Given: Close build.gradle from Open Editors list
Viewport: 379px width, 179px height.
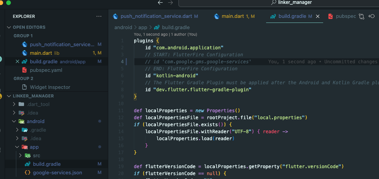Looking at the screenshot, I should click(x=17, y=62).
